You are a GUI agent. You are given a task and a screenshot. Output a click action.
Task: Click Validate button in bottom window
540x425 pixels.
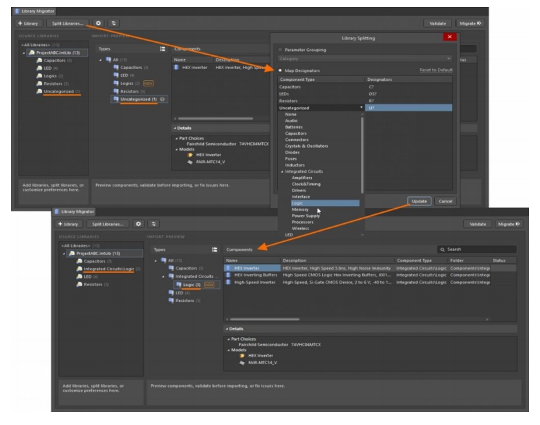(478, 224)
